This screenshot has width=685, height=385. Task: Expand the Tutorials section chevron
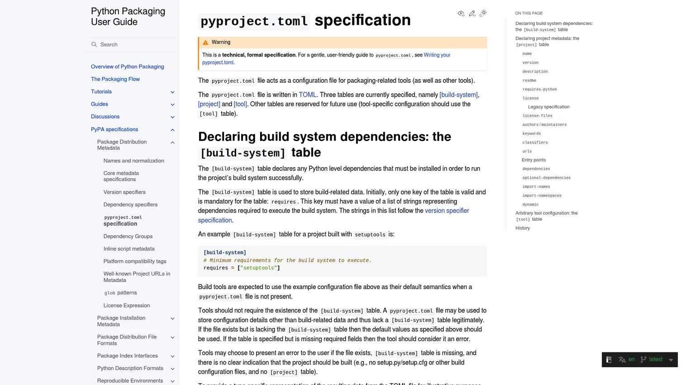(x=172, y=92)
